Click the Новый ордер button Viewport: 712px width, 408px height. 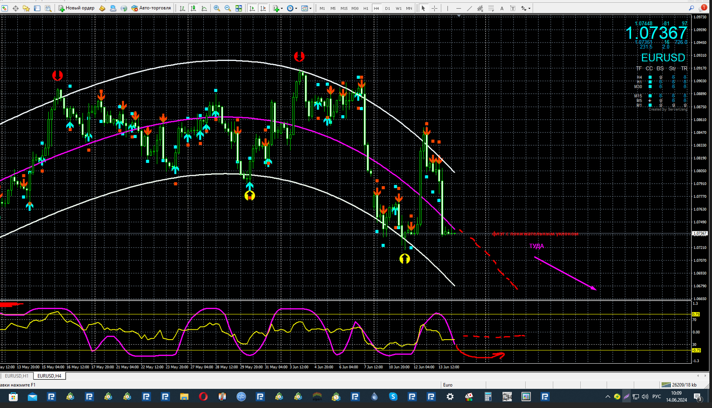pyautogui.click(x=77, y=8)
